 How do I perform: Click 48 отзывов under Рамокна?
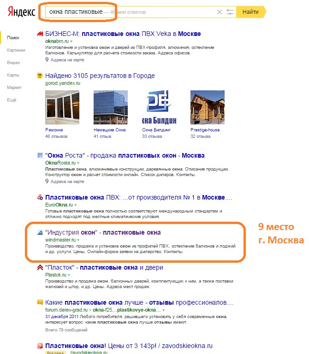point(56,136)
